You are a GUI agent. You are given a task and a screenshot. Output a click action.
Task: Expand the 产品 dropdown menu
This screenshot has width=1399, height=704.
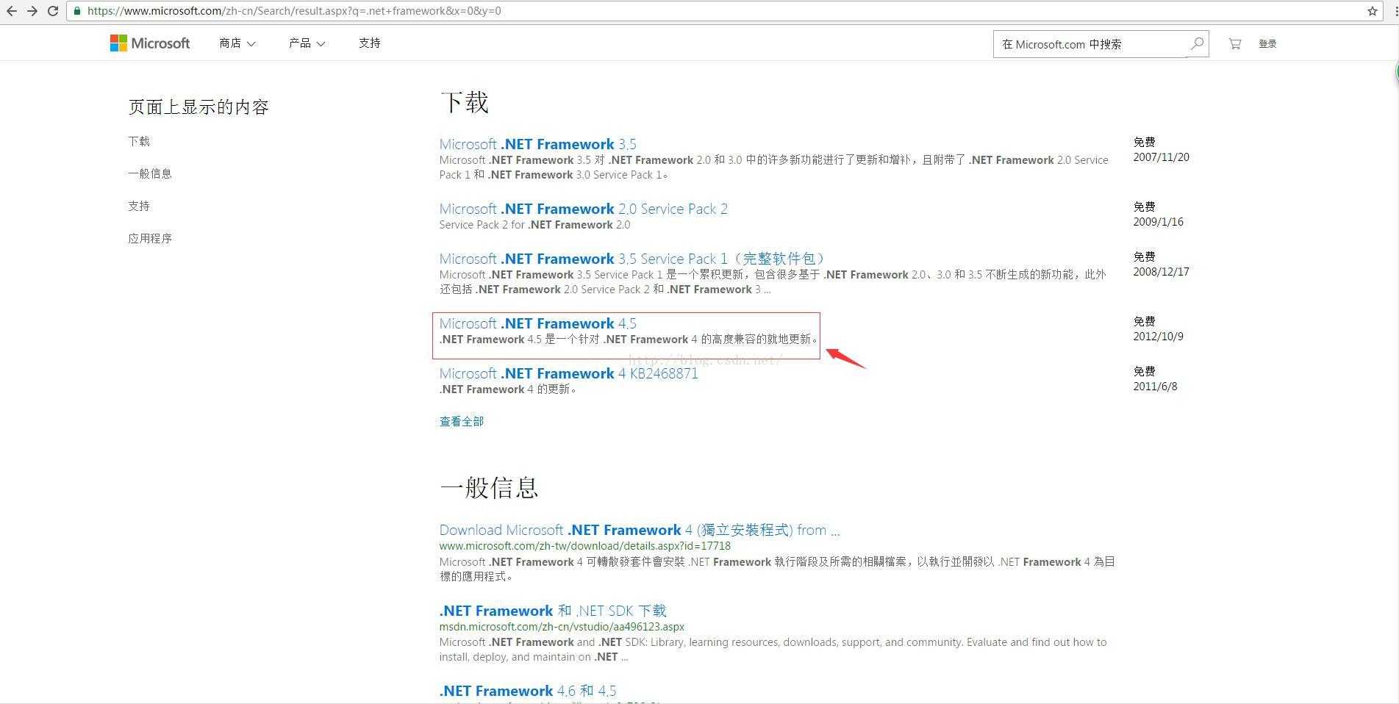307,43
